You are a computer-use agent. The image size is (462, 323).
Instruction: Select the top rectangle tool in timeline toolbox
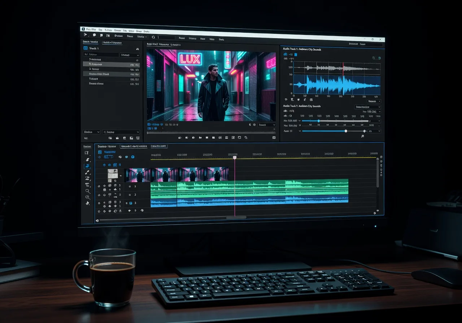click(87, 153)
